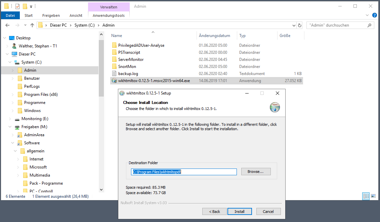The image size is (380, 222).
Task: Click the search magnifier icon
Action: pyautogui.click(x=369, y=25)
